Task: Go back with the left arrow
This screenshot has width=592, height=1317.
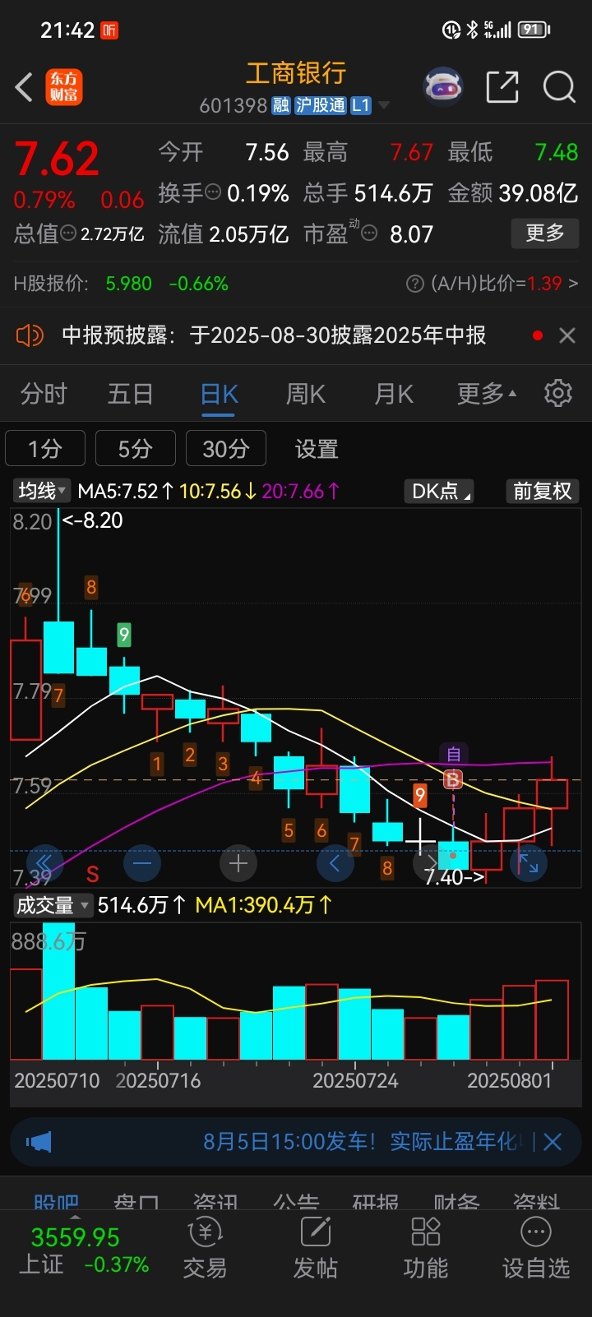Action: point(25,87)
